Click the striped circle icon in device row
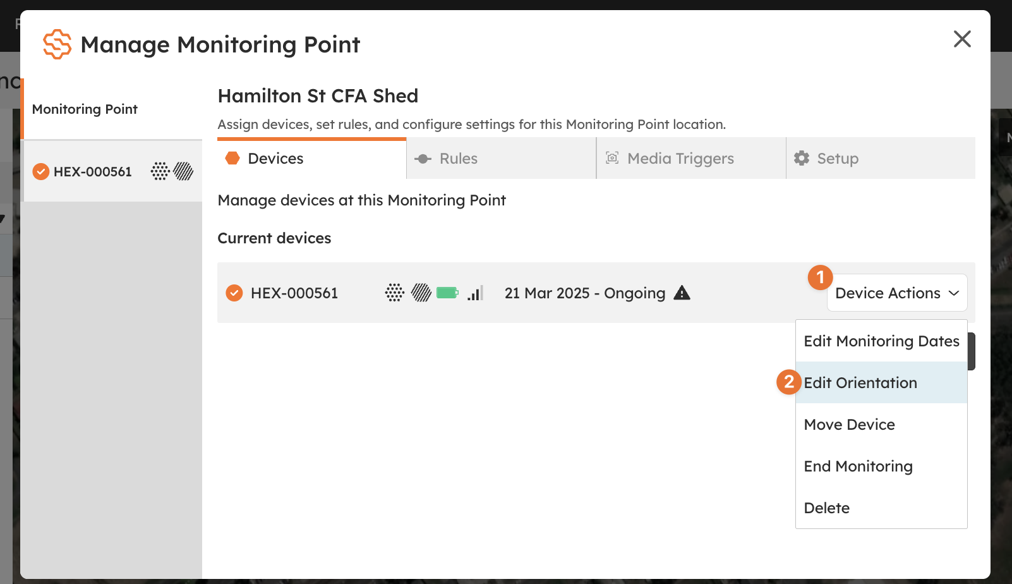Viewport: 1012px width, 584px height. coord(421,293)
